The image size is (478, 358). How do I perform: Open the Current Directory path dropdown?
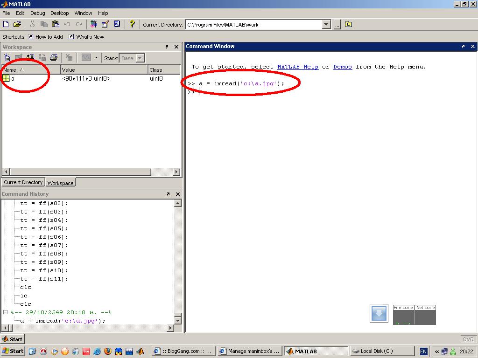pyautogui.click(x=326, y=25)
